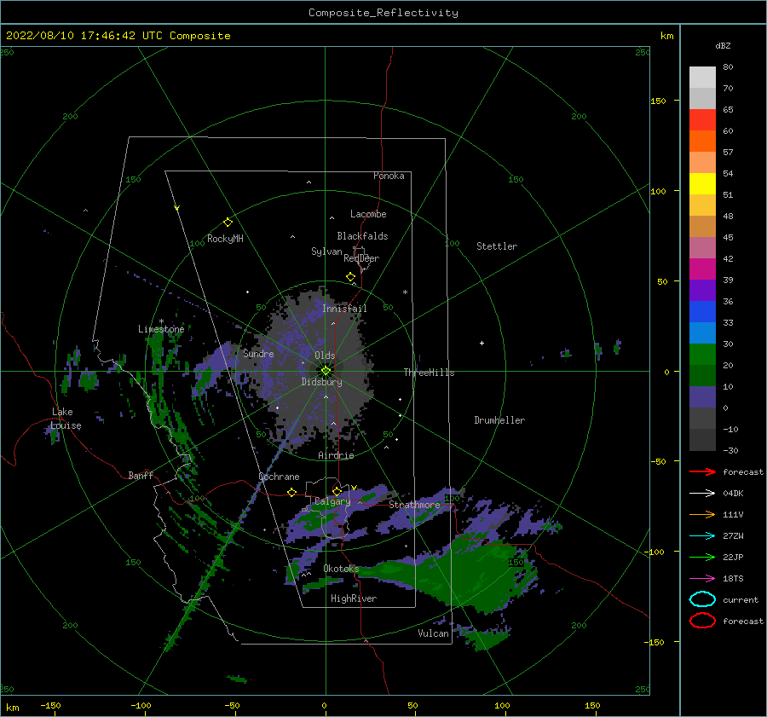767x717 pixels.
Task: Click the Cochrane city label
Action: point(279,477)
